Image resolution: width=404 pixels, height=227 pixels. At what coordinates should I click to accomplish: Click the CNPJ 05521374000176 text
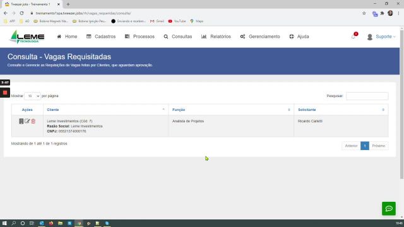click(66, 131)
